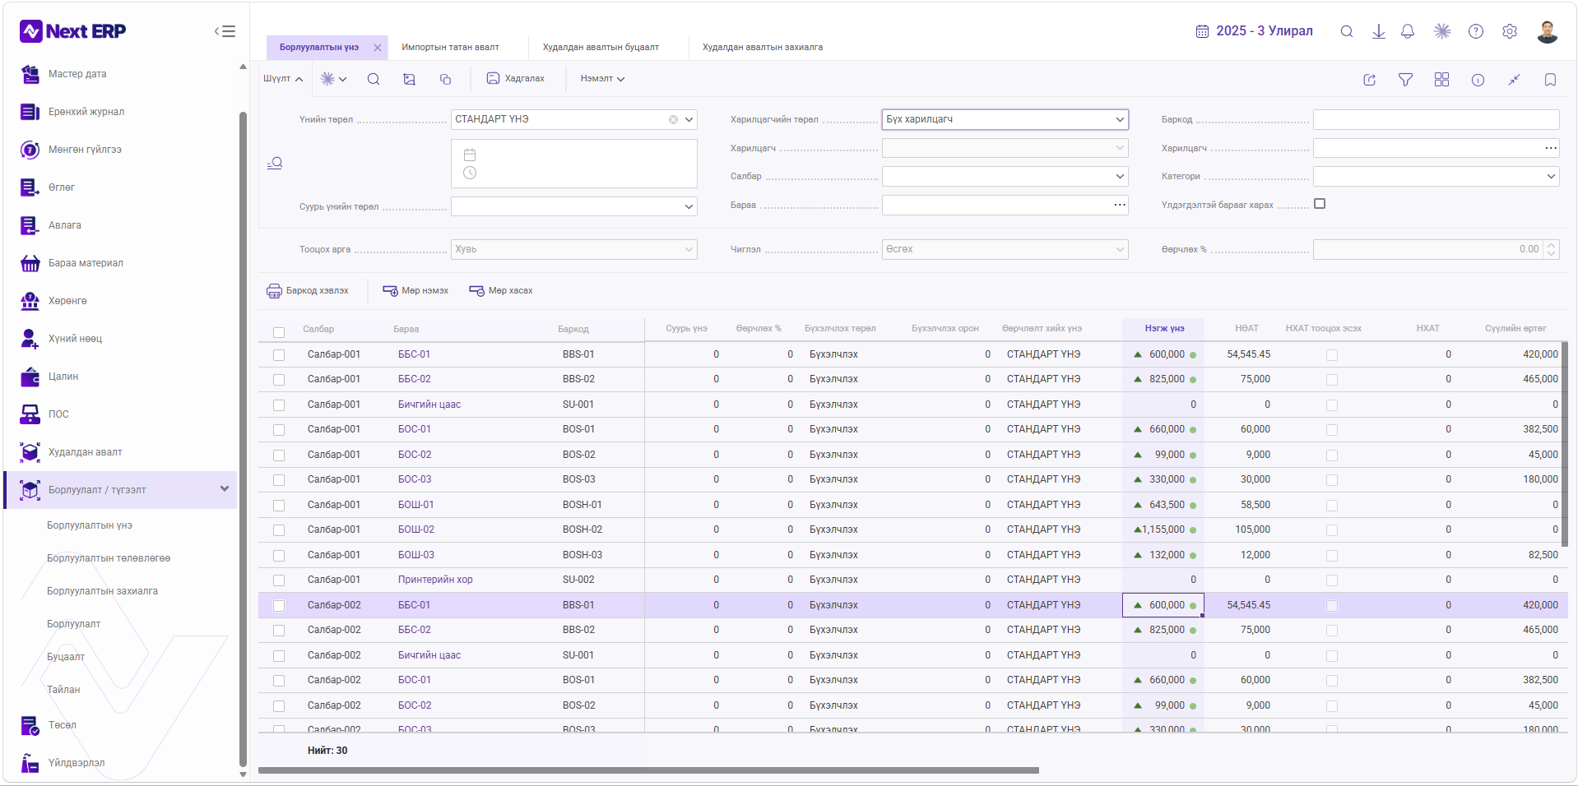Switch to Импортын татан авалт tab
1578x786 pixels.
click(x=450, y=48)
